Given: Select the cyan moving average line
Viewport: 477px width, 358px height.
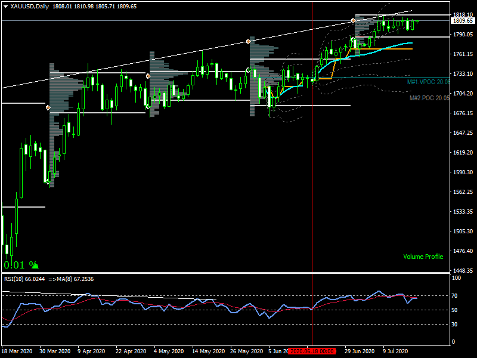Looking at the screenshot, I should pyautogui.click(x=388, y=47).
